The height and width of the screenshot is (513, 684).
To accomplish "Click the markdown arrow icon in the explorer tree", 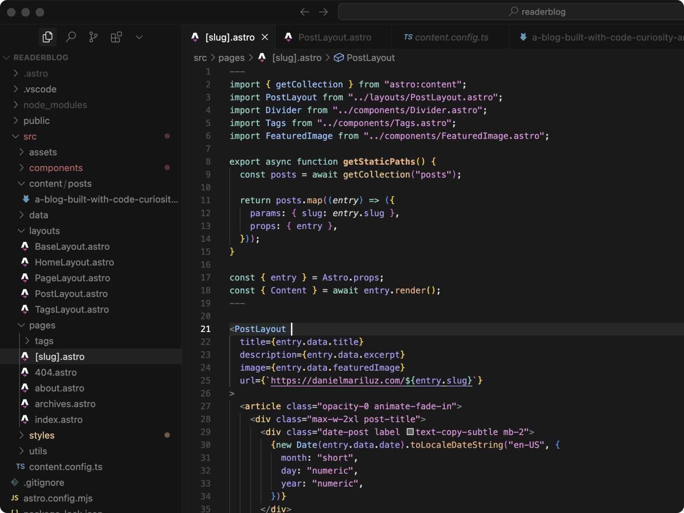I will point(26,199).
